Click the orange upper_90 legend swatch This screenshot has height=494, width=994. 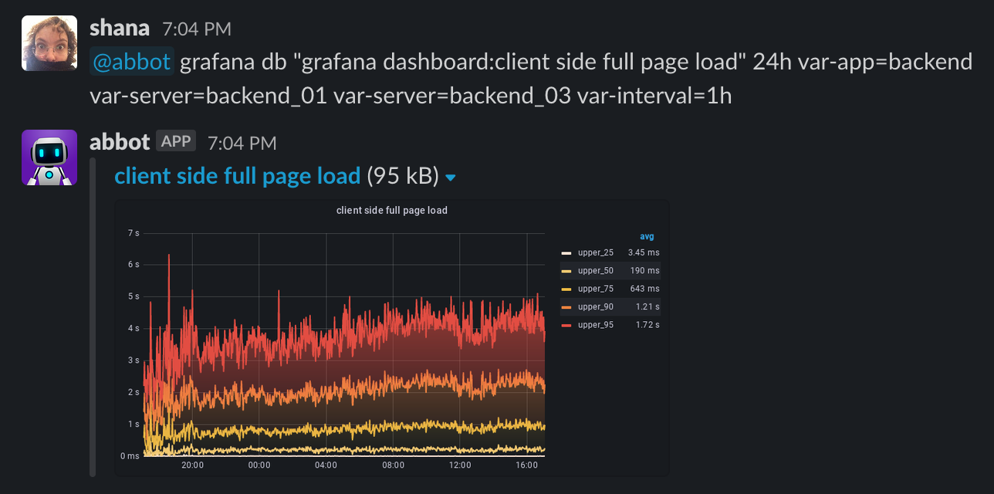[568, 306]
